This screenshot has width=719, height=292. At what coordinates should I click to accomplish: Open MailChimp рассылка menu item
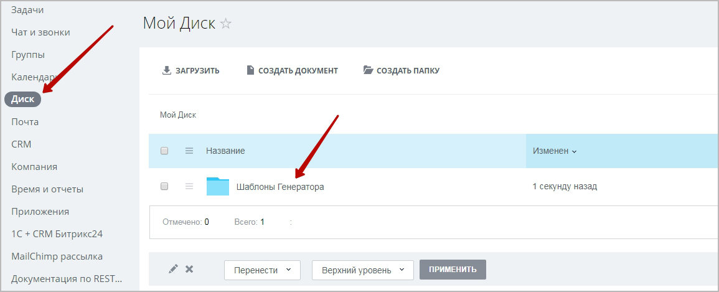click(57, 257)
